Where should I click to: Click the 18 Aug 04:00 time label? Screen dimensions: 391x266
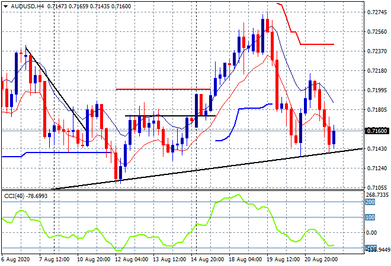pyautogui.click(x=245, y=259)
